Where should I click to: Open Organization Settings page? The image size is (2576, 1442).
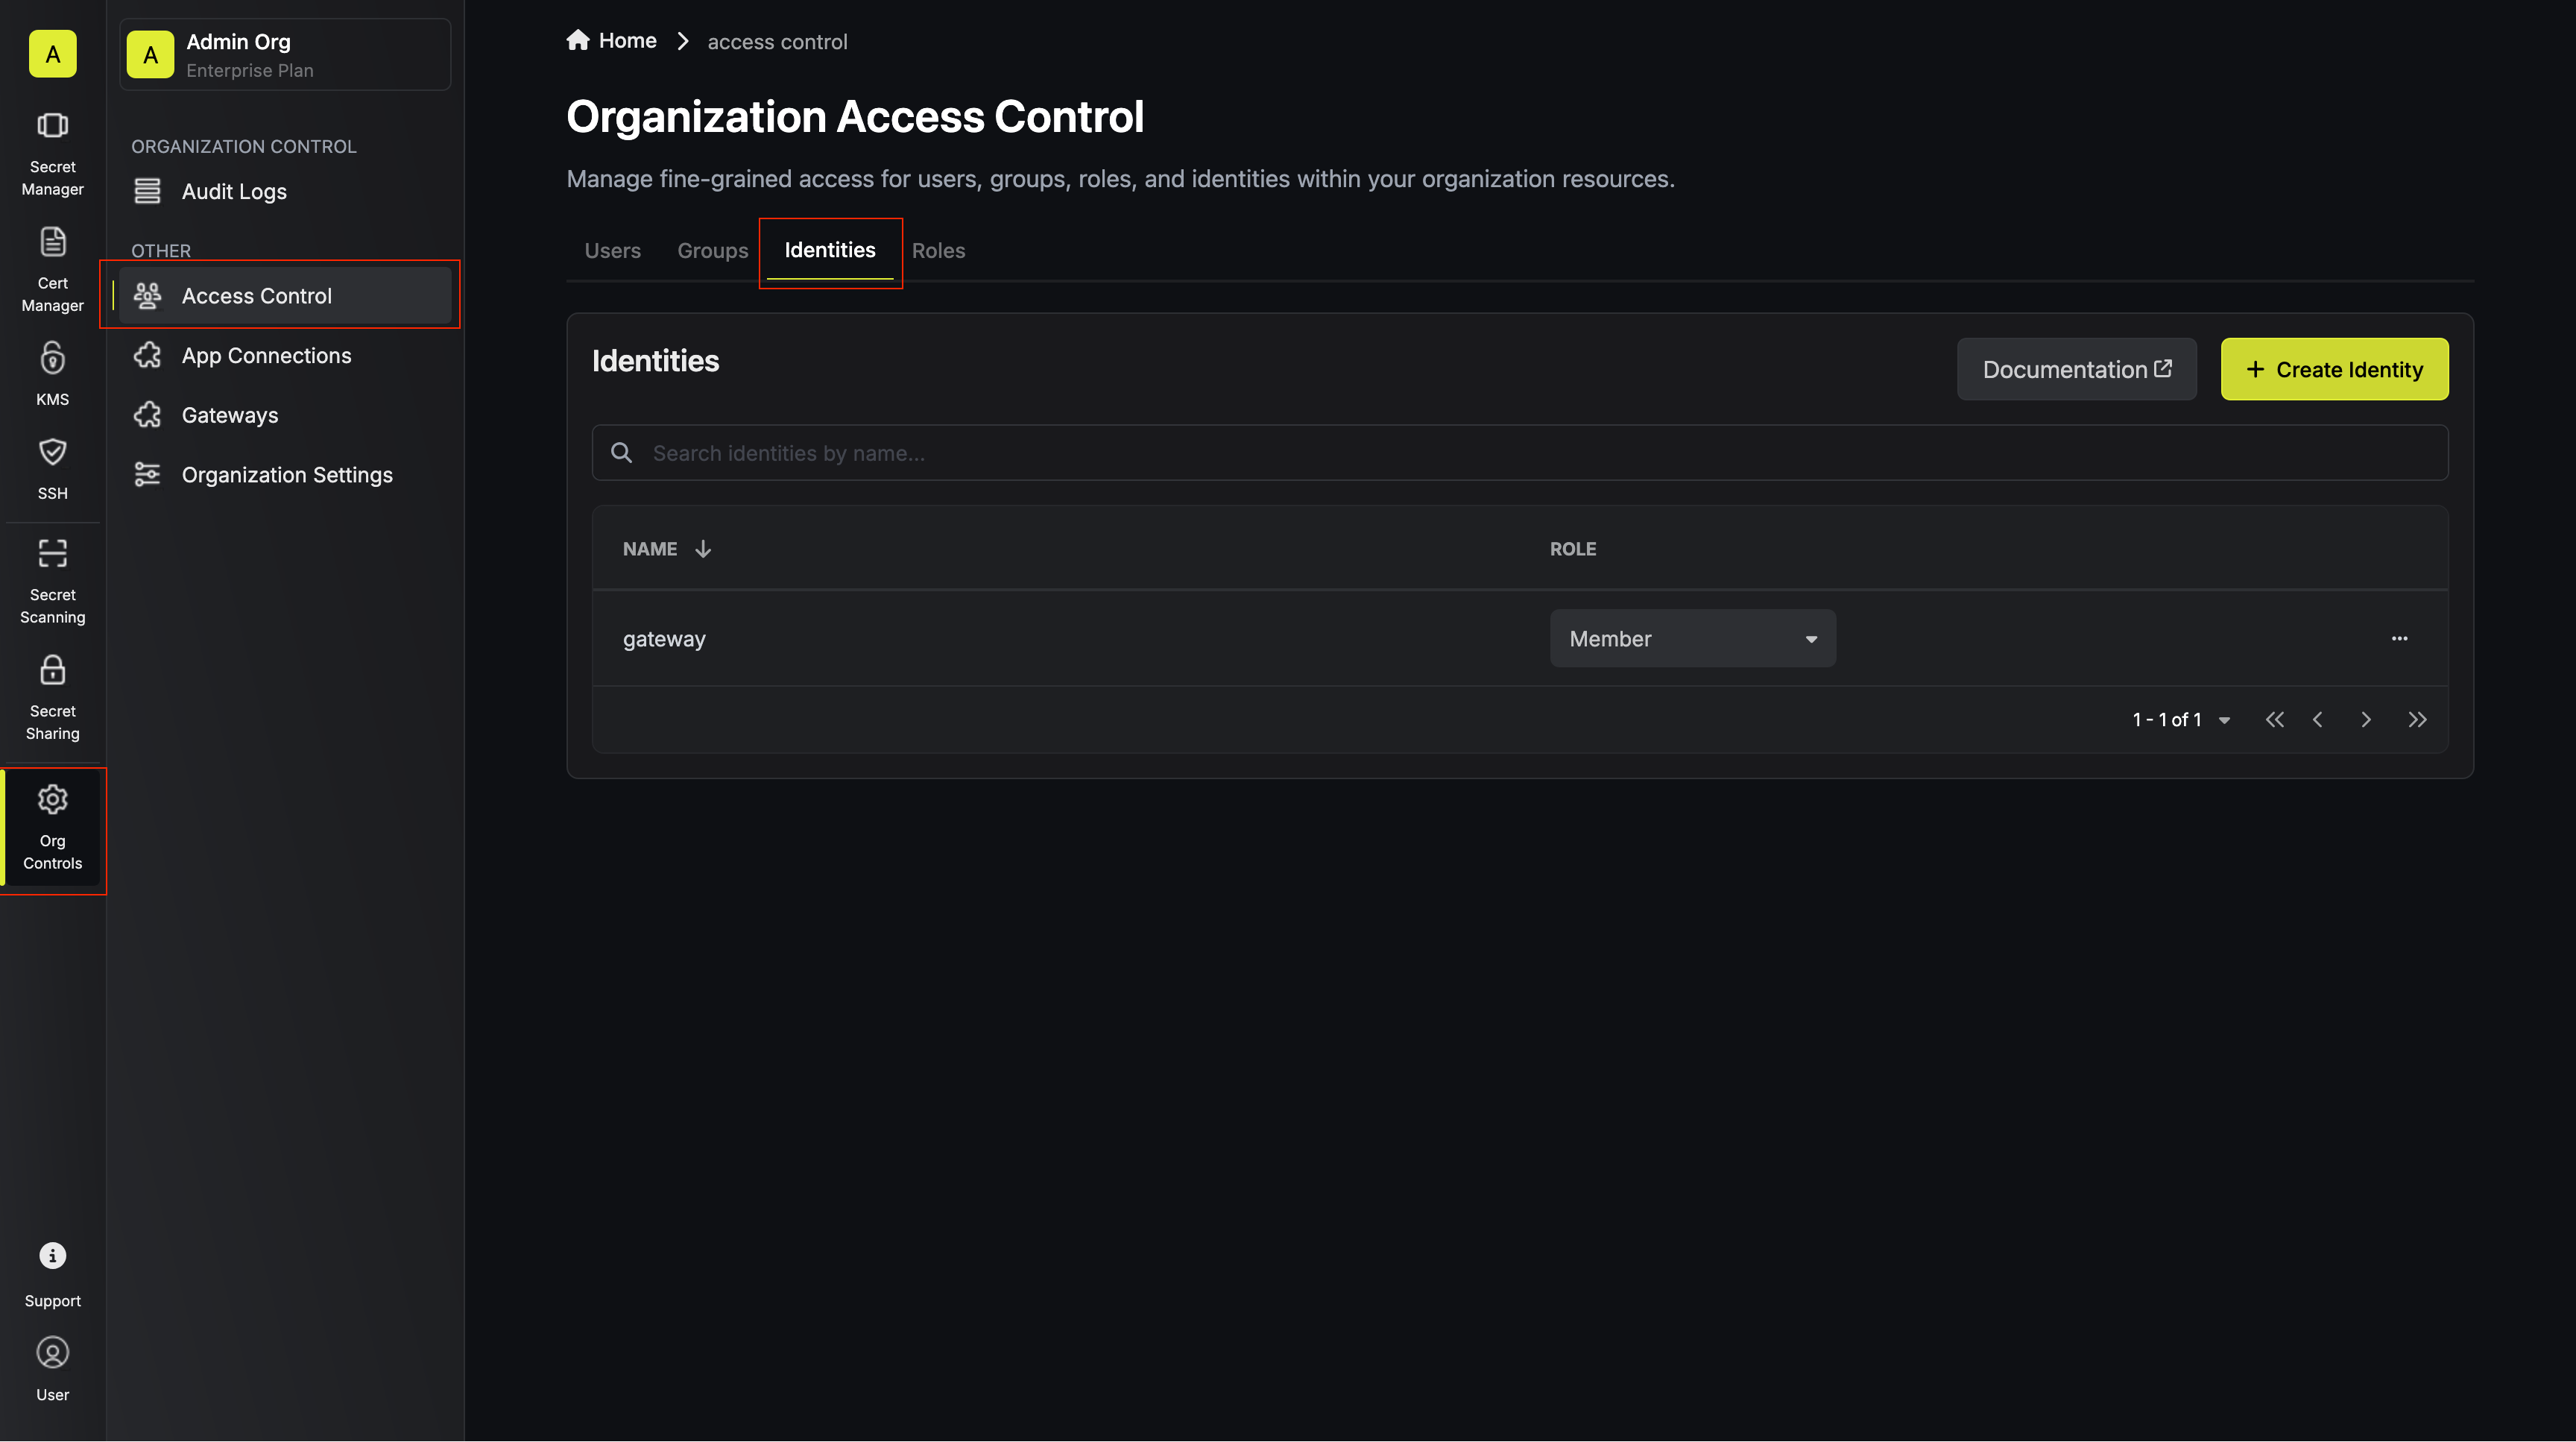[x=284, y=475]
